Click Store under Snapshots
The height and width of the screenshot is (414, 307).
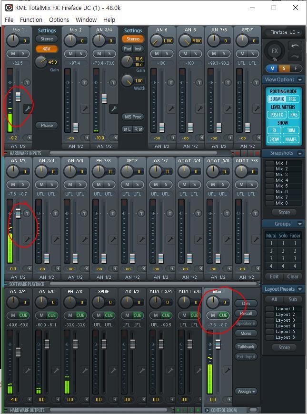[284, 212]
